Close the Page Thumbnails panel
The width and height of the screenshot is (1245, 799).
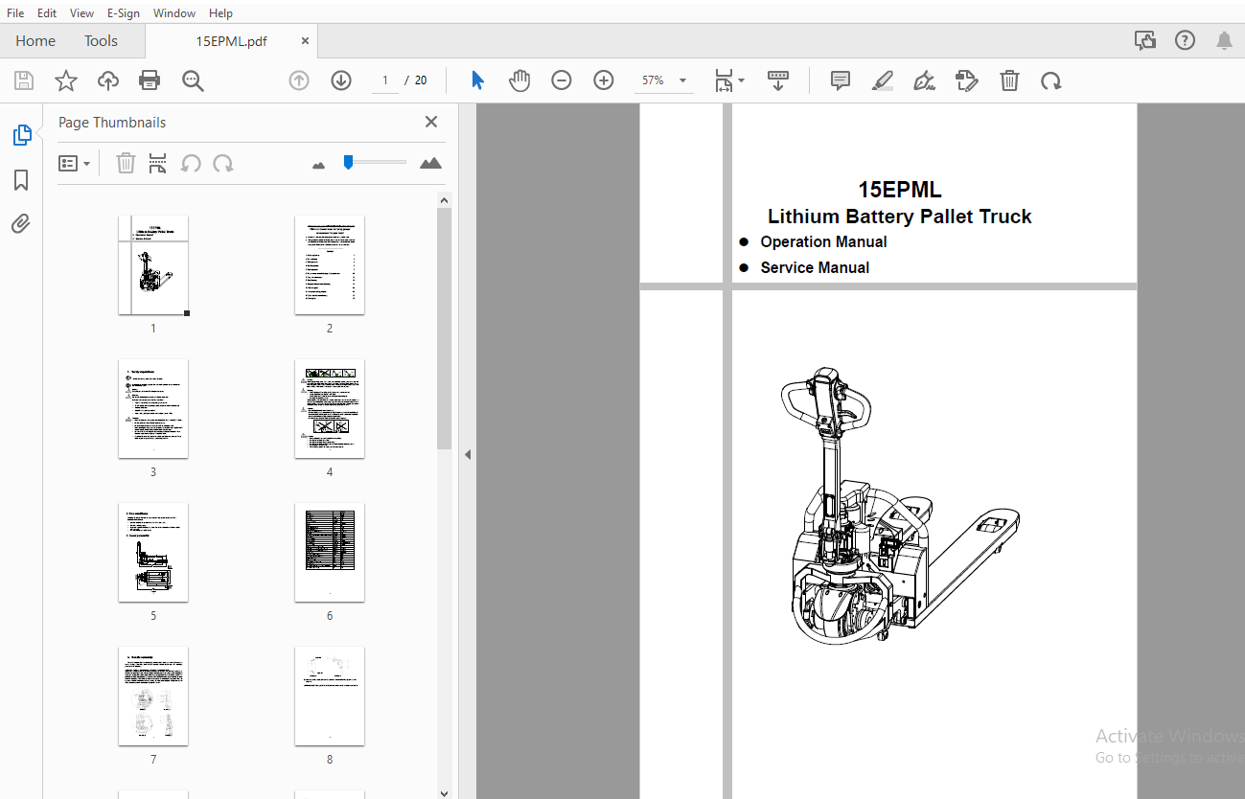tap(431, 122)
